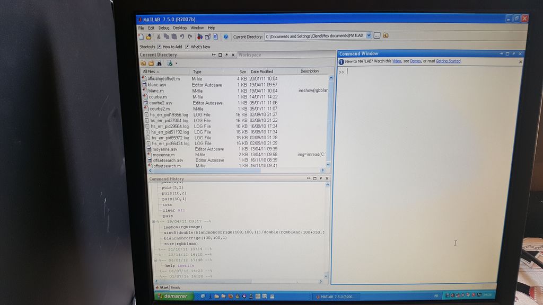
Task: Click the Video link in Command Window
Action: 397,61
